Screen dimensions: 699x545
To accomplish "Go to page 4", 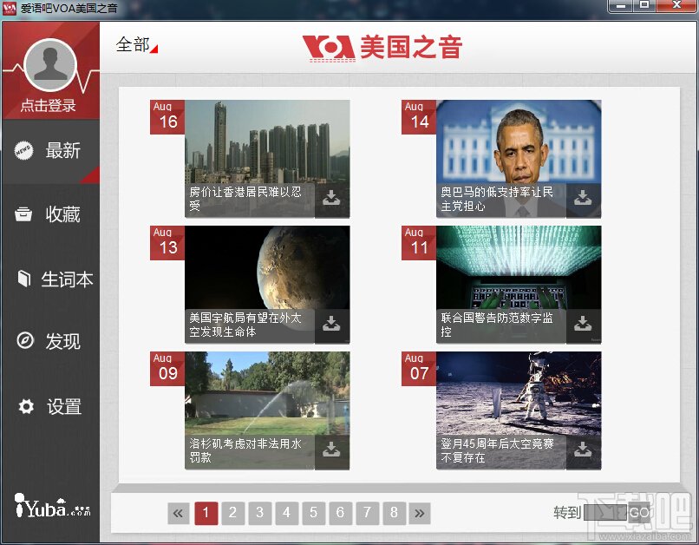I will pos(287,513).
